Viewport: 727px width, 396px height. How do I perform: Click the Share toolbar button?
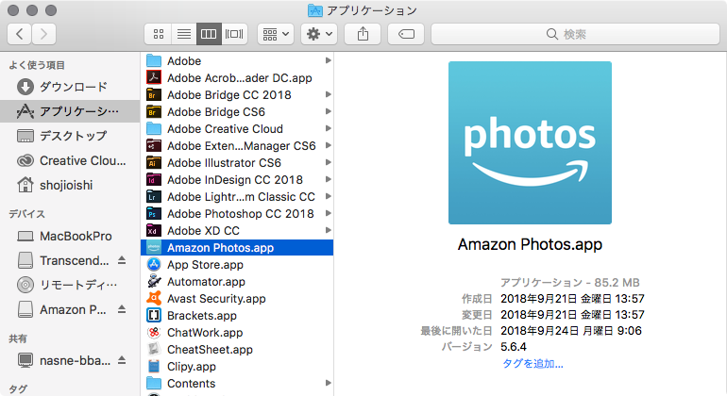pos(363,34)
